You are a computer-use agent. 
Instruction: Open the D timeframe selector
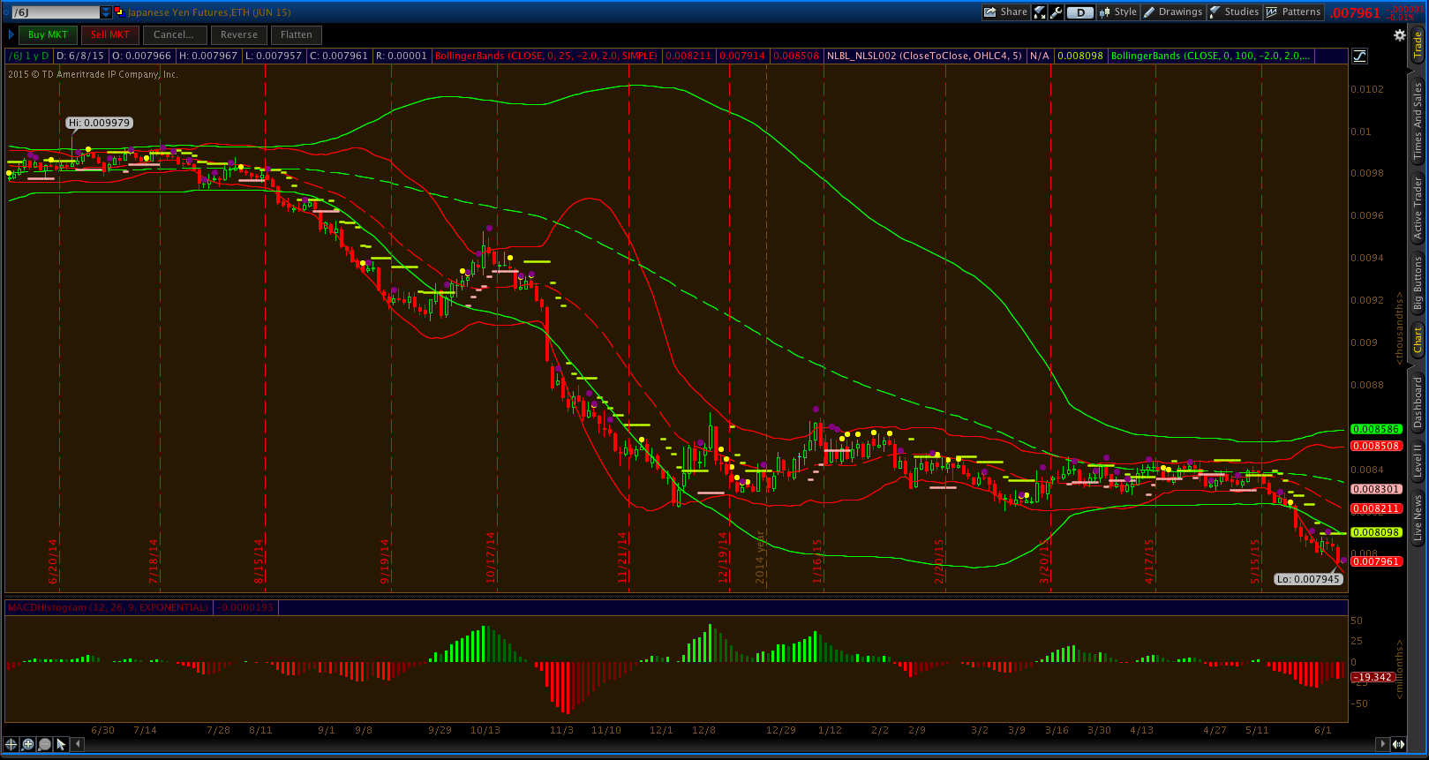coord(1079,12)
